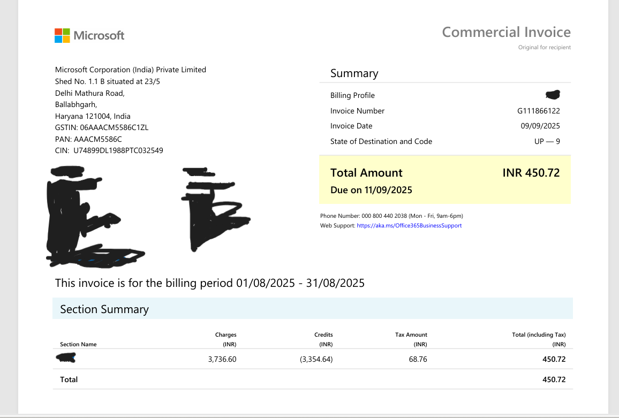Click invoice number G111866122

(x=539, y=111)
